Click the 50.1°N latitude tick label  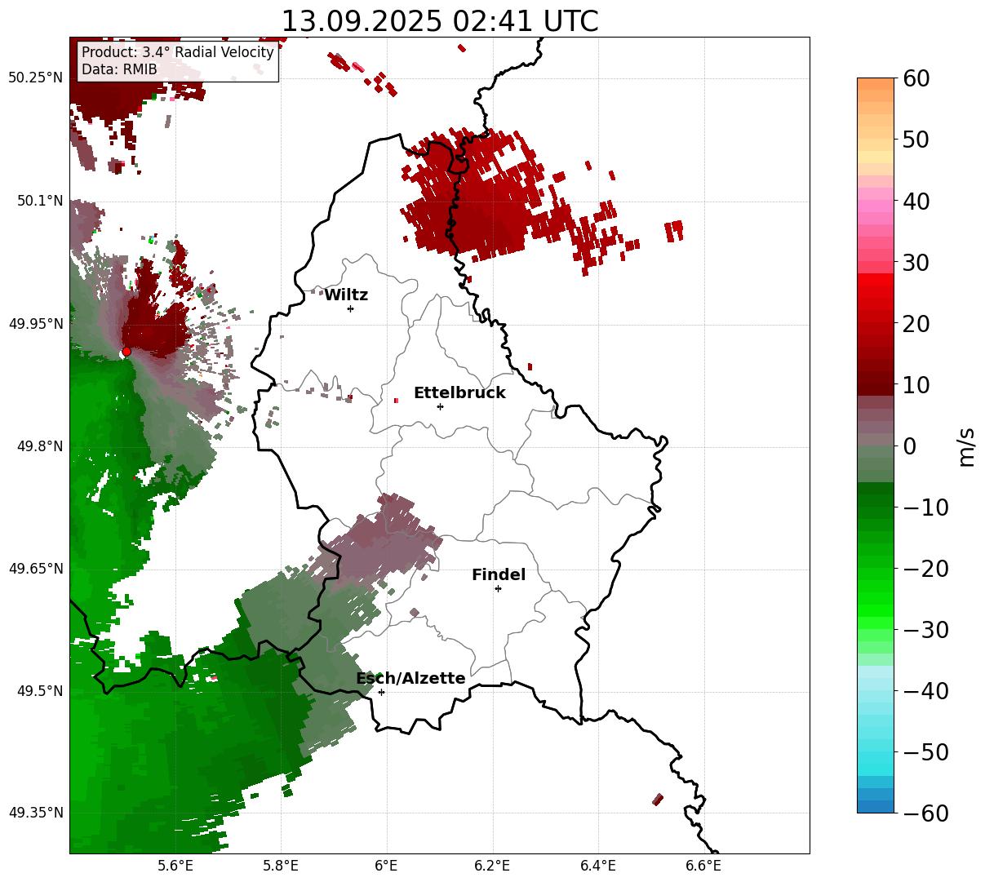[40, 201]
